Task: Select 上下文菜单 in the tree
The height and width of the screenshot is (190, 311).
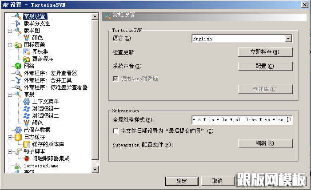Action: (x=45, y=102)
